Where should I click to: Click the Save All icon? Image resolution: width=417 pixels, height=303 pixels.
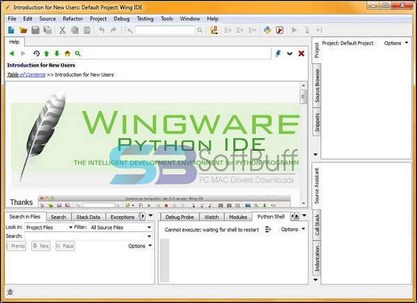pyautogui.click(x=47, y=30)
